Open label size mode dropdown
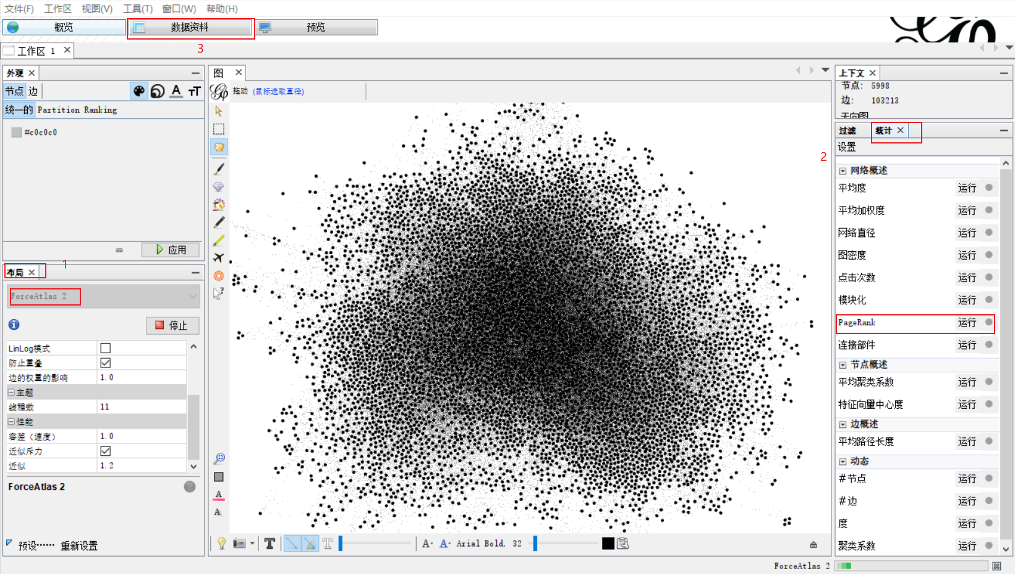 pos(427,543)
